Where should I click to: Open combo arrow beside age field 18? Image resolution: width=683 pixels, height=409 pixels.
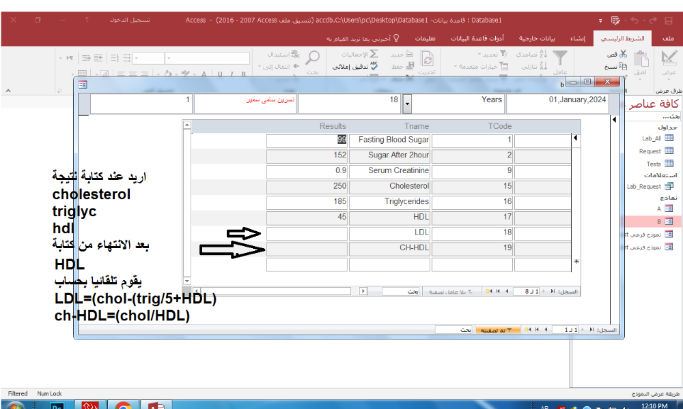[407, 104]
